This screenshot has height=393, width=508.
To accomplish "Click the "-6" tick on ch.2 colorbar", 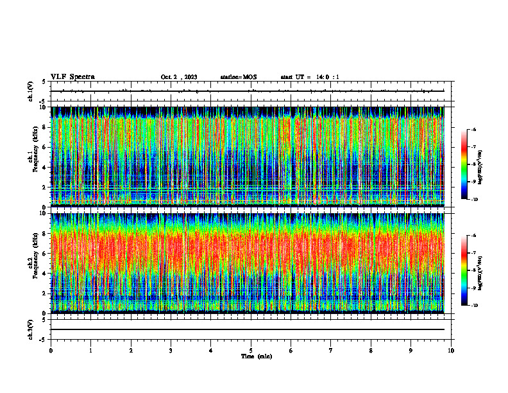I will pyautogui.click(x=473, y=236).
